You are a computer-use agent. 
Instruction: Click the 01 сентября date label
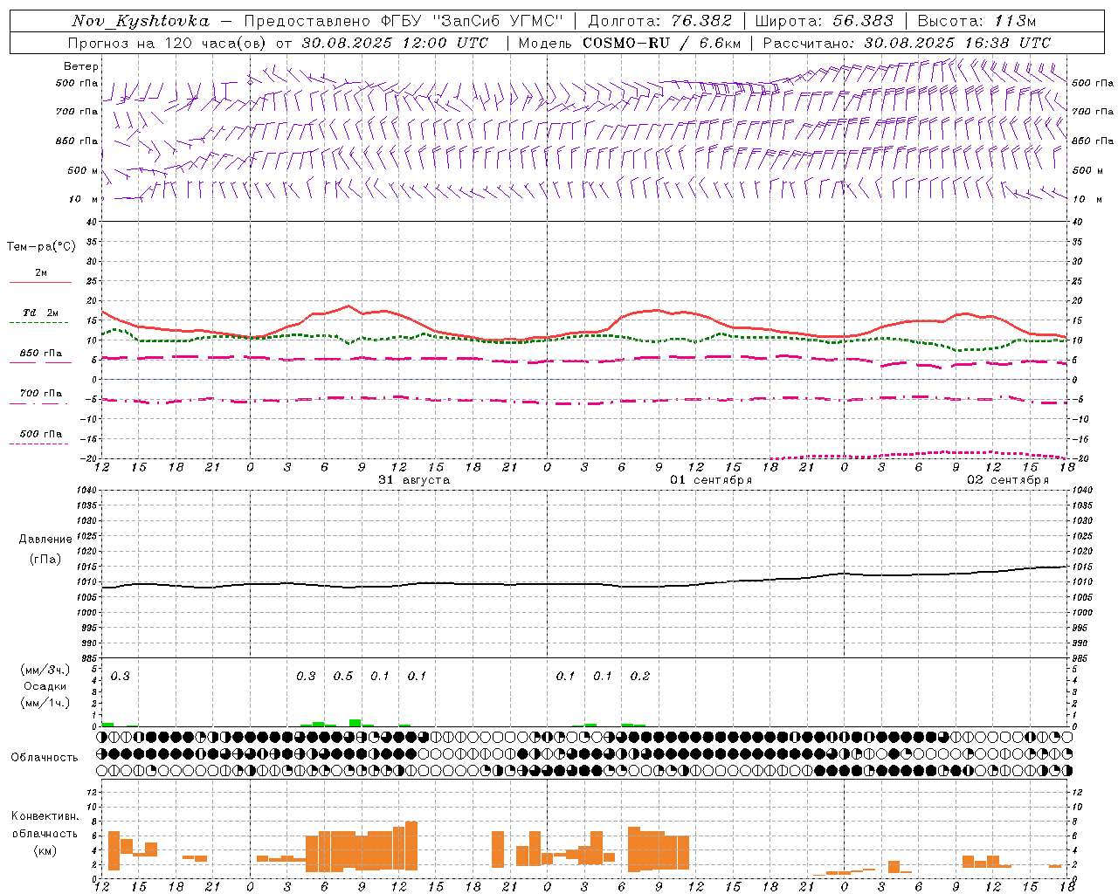[x=711, y=480]
